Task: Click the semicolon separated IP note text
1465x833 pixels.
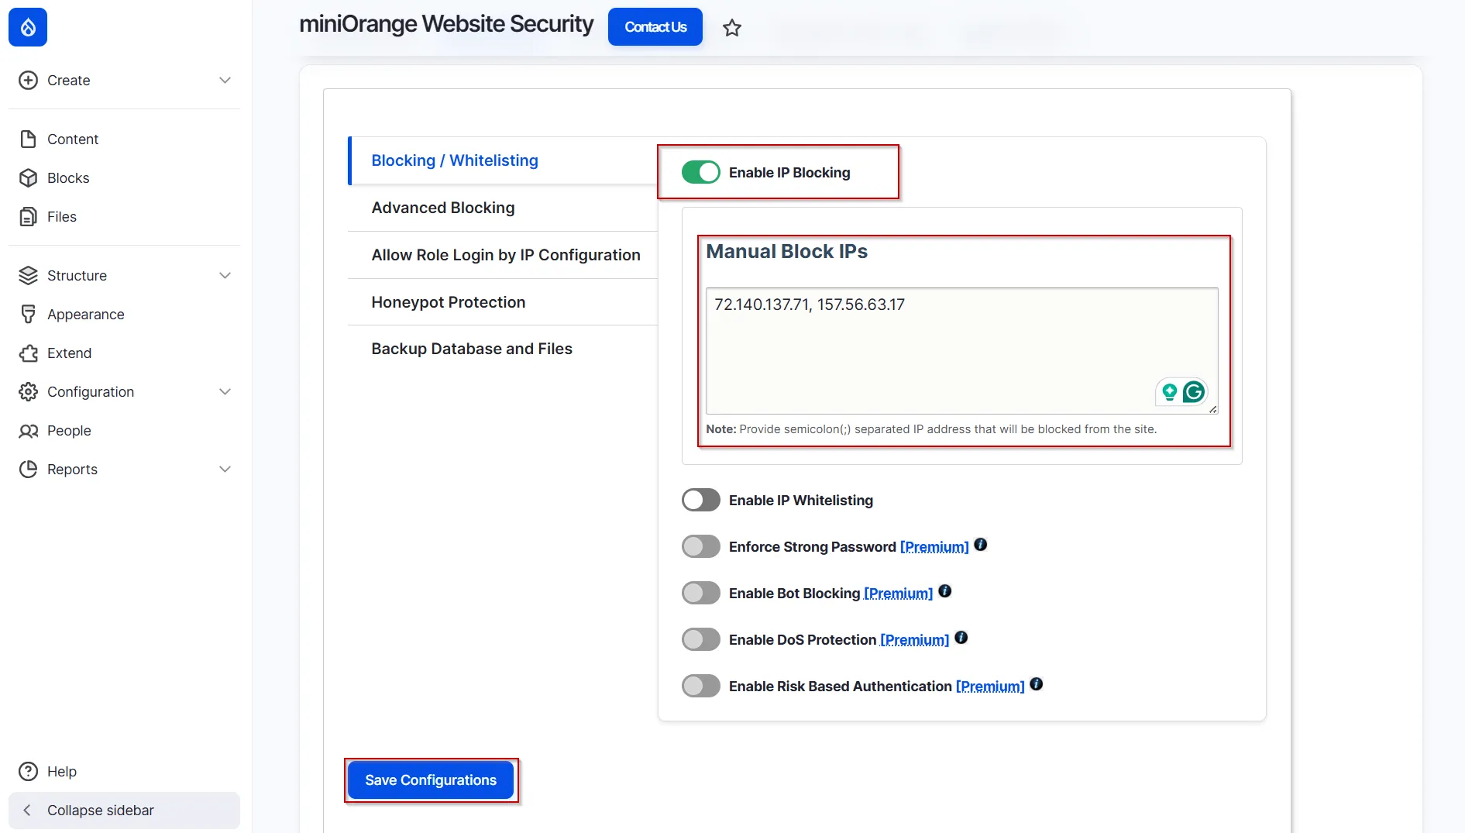Action: coord(931,429)
